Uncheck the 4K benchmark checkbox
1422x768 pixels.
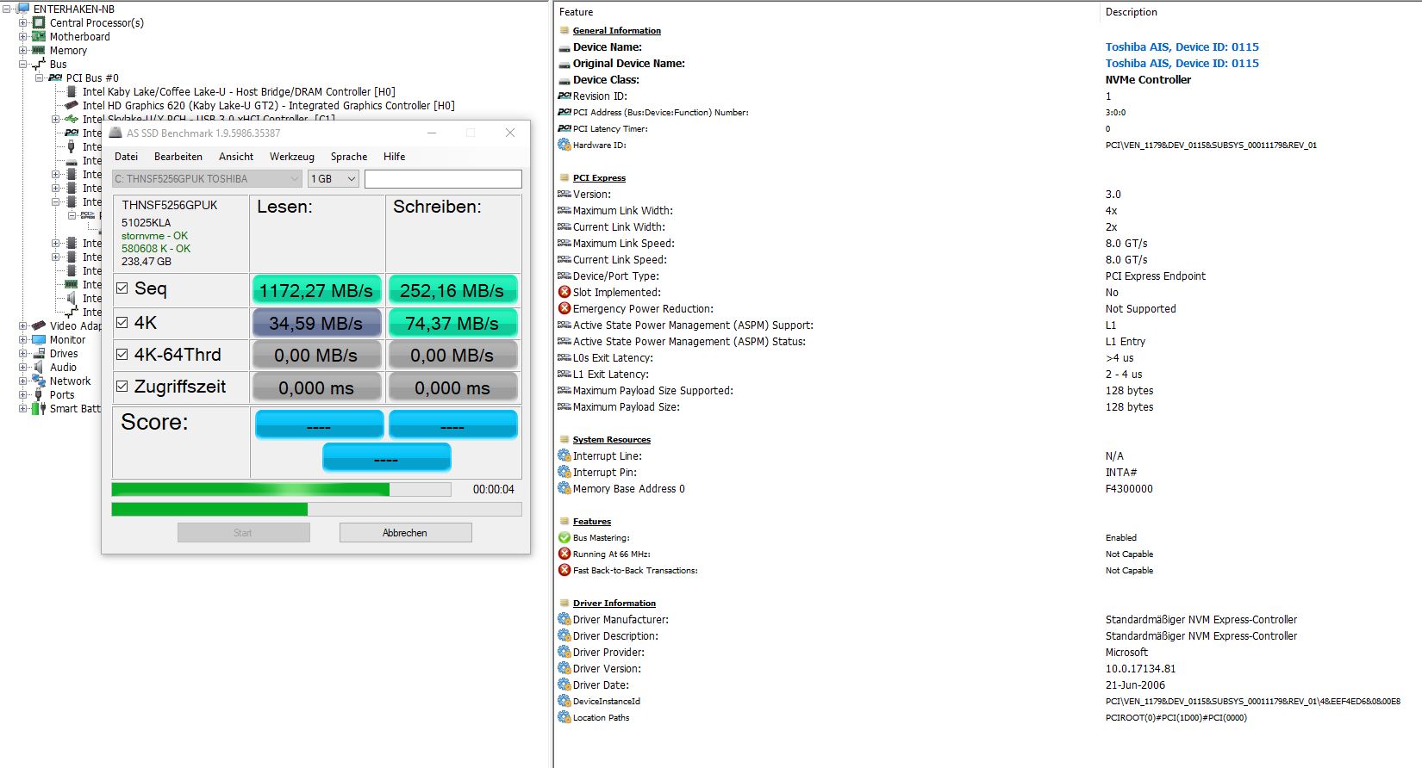click(x=122, y=322)
